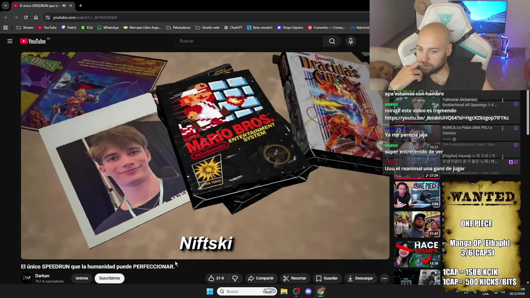Click the Recortar clip button
530x298 pixels.
(294, 278)
